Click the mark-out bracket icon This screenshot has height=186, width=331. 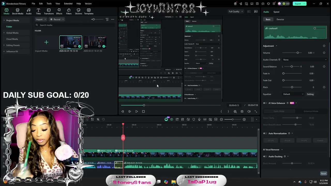pyautogui.click(x=228, y=111)
